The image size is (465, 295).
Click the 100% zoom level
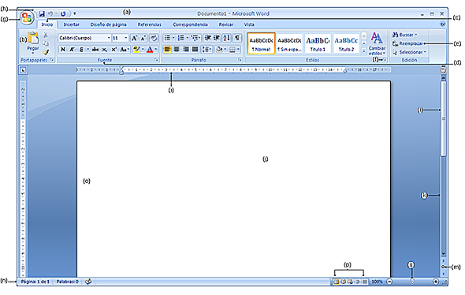377,282
